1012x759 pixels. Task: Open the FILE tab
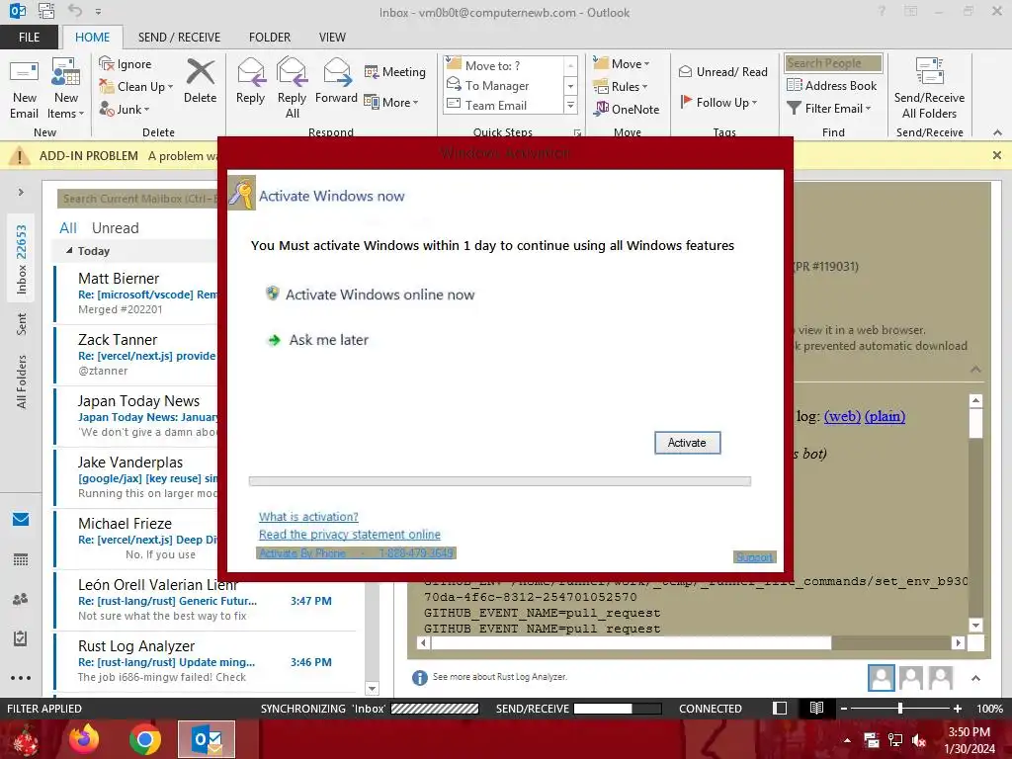(29, 38)
